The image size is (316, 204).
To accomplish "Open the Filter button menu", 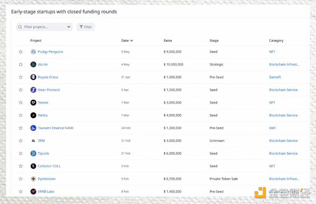I will coord(86,27).
